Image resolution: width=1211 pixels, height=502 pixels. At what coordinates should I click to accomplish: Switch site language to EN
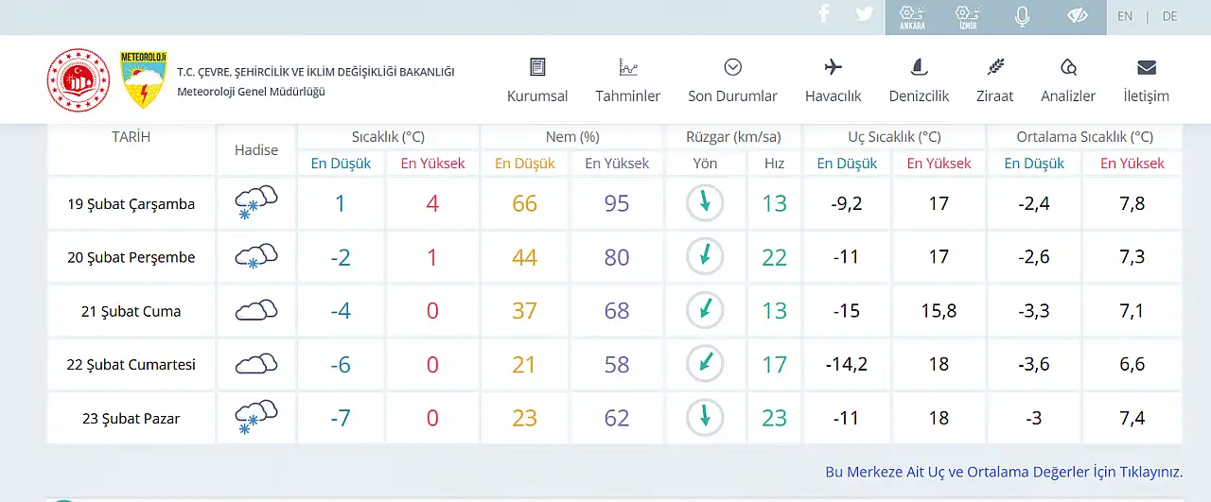click(1125, 16)
